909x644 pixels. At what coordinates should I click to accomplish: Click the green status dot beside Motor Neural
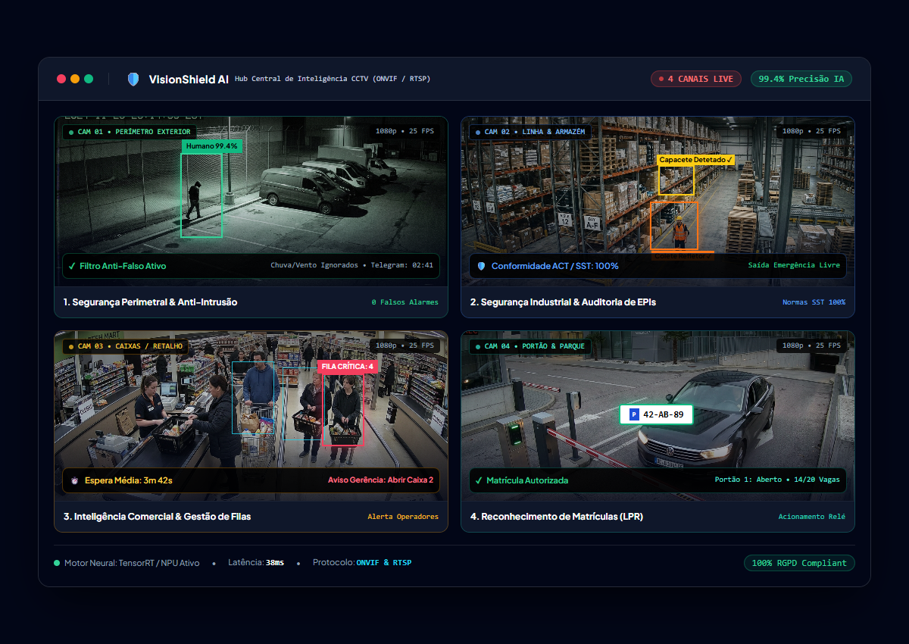coord(57,563)
